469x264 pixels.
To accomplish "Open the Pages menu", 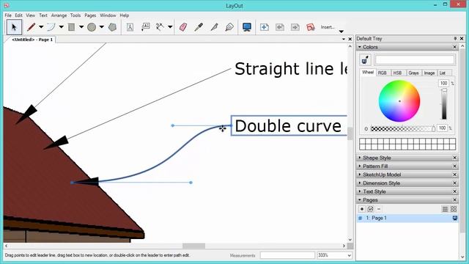I will coord(90,15).
